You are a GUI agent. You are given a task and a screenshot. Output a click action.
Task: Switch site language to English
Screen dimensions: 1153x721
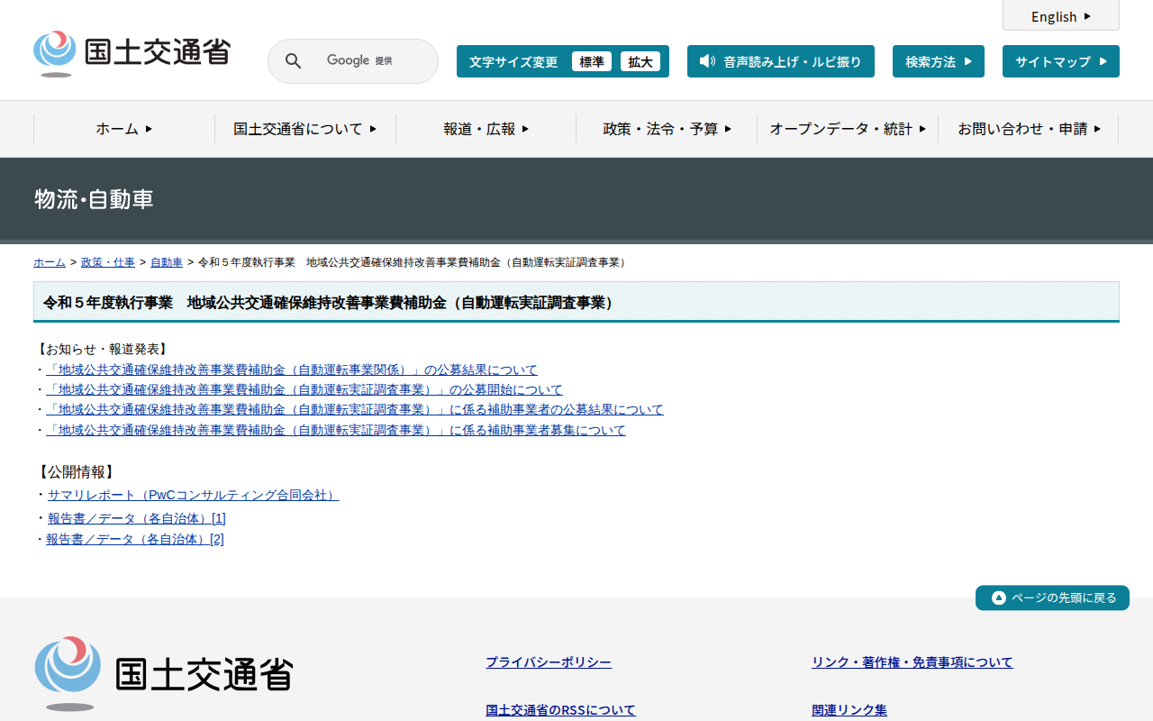pos(1060,16)
